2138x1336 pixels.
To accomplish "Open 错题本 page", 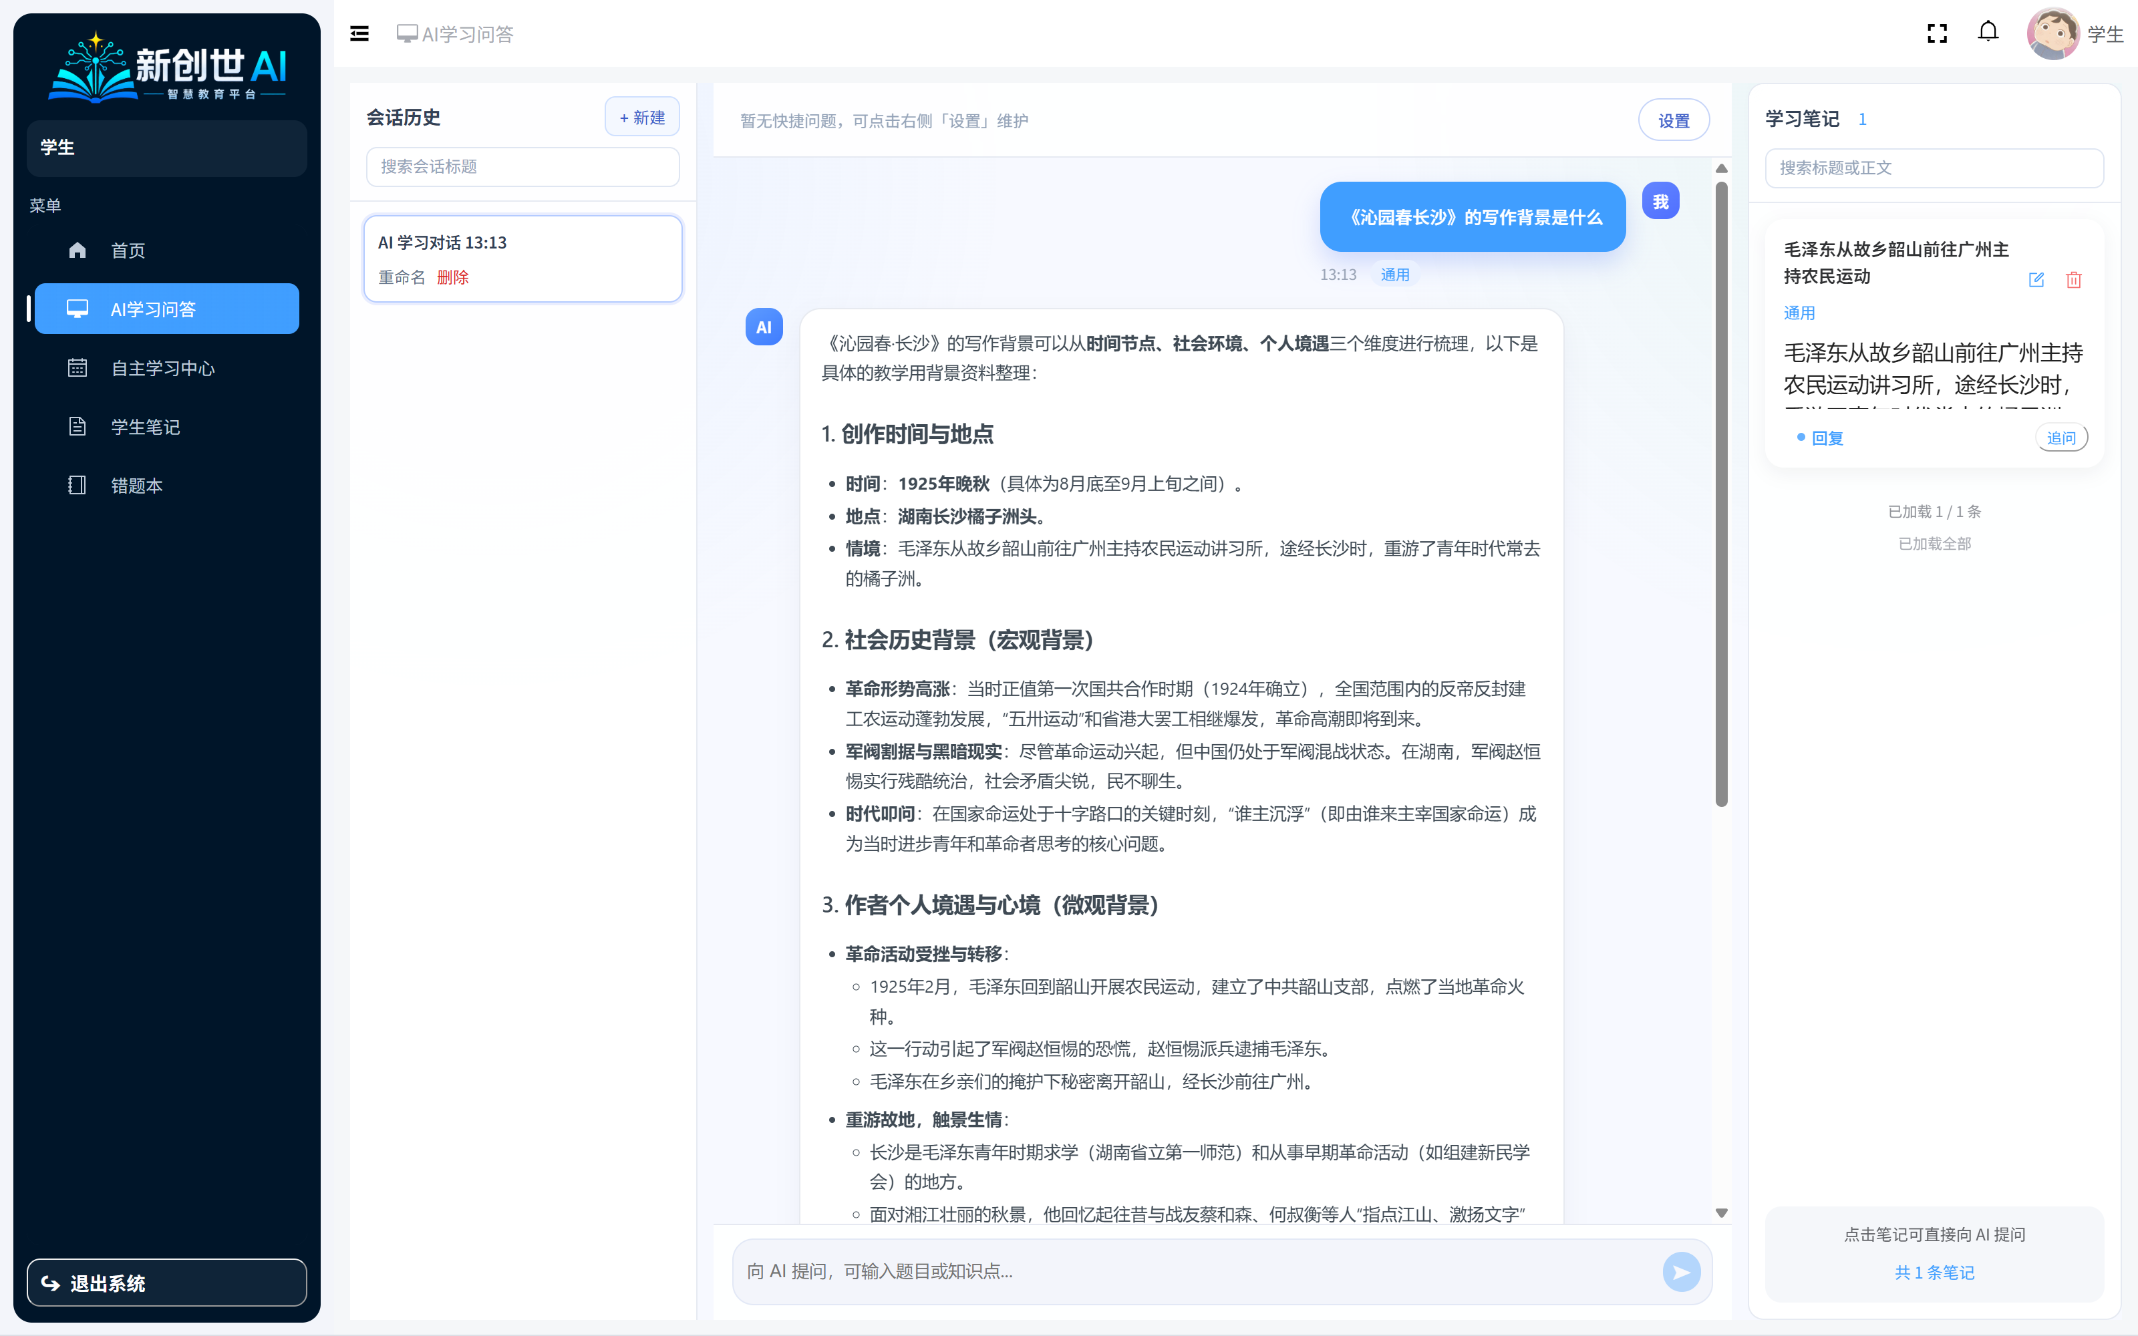I will click(167, 485).
